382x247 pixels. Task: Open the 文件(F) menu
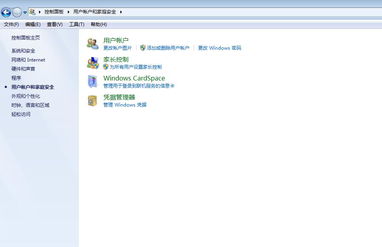pyautogui.click(x=11, y=24)
